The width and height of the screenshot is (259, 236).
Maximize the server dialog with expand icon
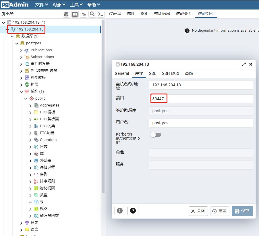pos(244,64)
